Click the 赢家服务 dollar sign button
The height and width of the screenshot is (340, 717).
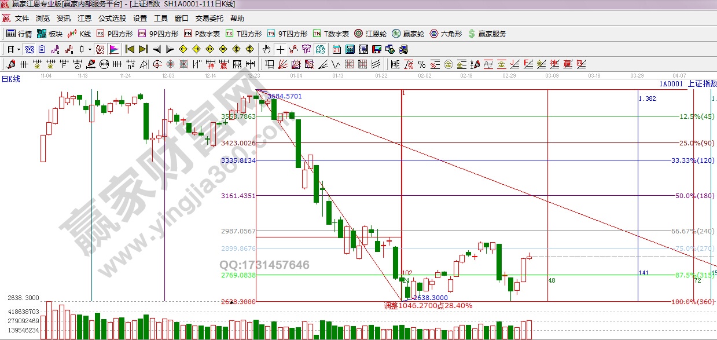point(487,34)
